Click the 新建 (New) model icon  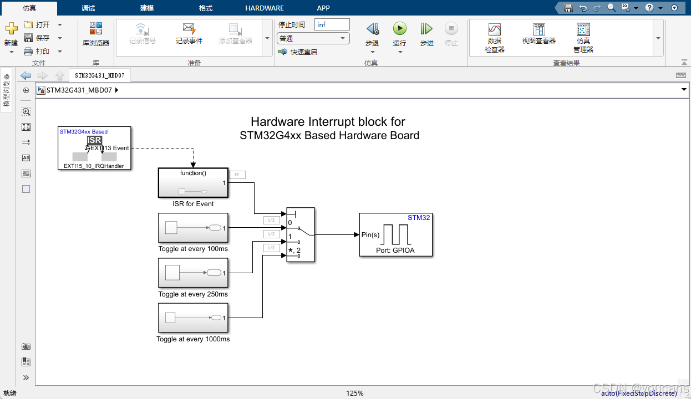[x=11, y=29]
